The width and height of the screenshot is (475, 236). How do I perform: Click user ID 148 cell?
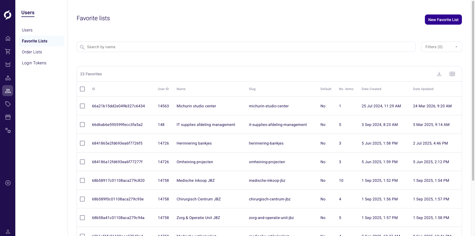click(x=161, y=125)
